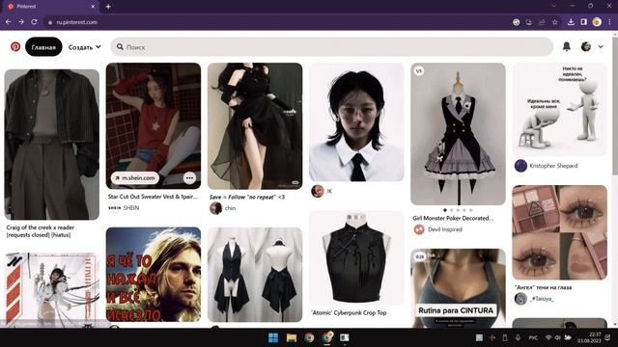Open the Windows Start button
The image size is (618, 347).
coord(273,337)
